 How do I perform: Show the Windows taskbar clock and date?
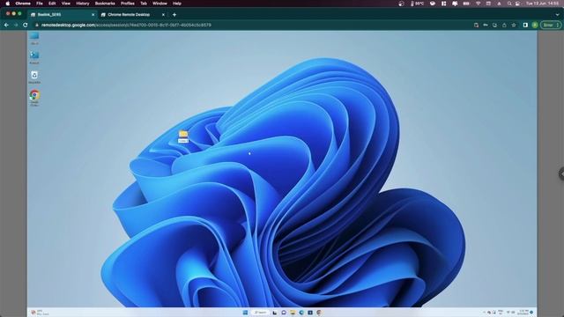[523, 313]
